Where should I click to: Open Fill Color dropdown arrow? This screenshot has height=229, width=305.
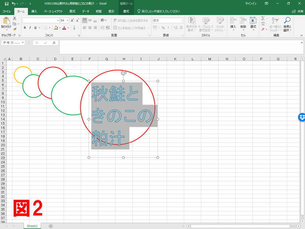click(x=60, y=27)
